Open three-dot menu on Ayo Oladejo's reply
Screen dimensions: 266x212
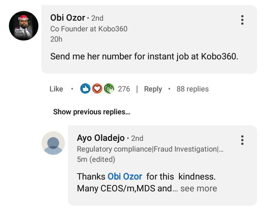click(x=242, y=140)
